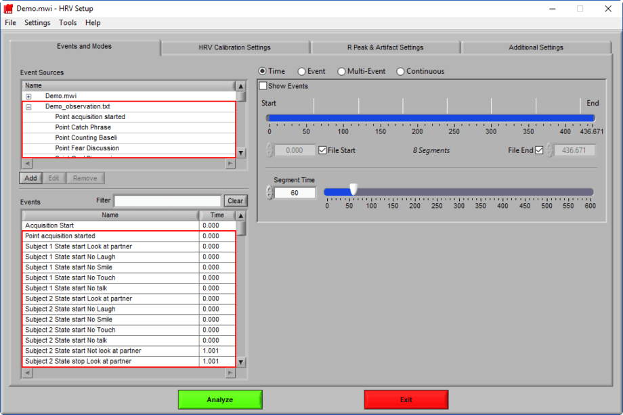Enable the Show Events checkbox
The image size is (623, 415).
point(263,86)
